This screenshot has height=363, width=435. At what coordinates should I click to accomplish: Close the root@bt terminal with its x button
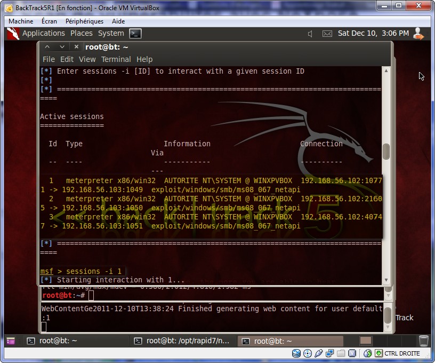pos(76,47)
